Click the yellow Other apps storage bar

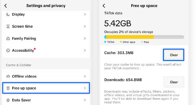(x=130, y=37)
